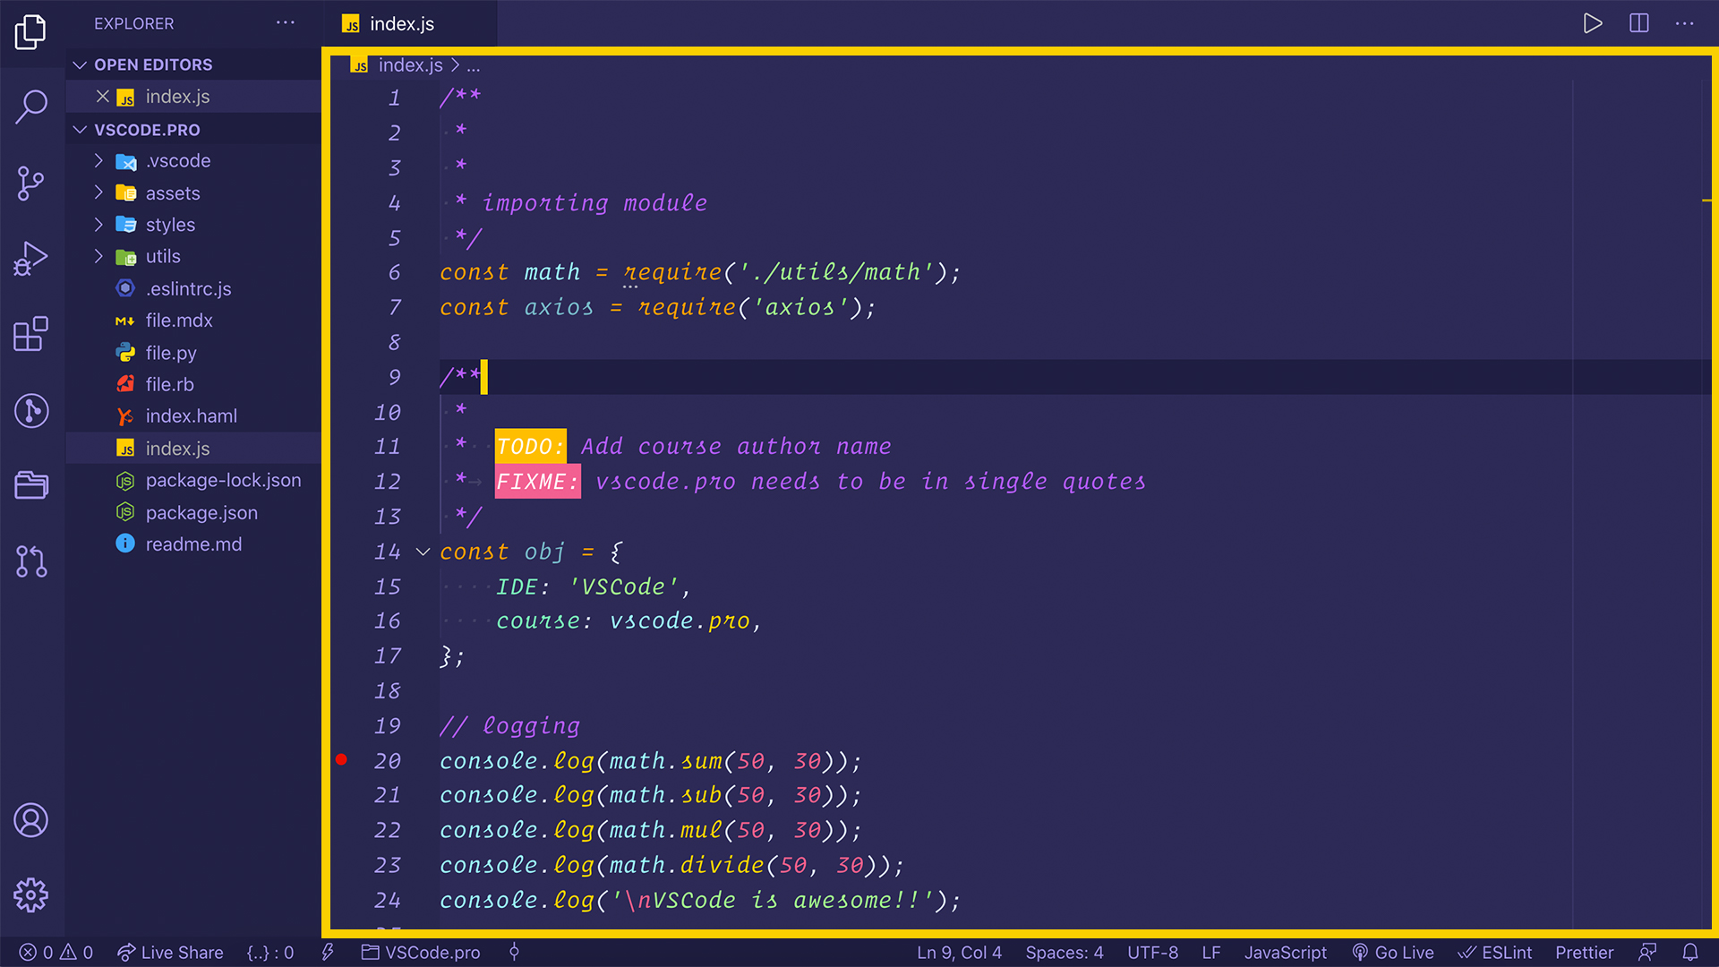Screen dimensions: 1719x967
Task: Open Settings via the gear icon
Action: tap(31, 894)
